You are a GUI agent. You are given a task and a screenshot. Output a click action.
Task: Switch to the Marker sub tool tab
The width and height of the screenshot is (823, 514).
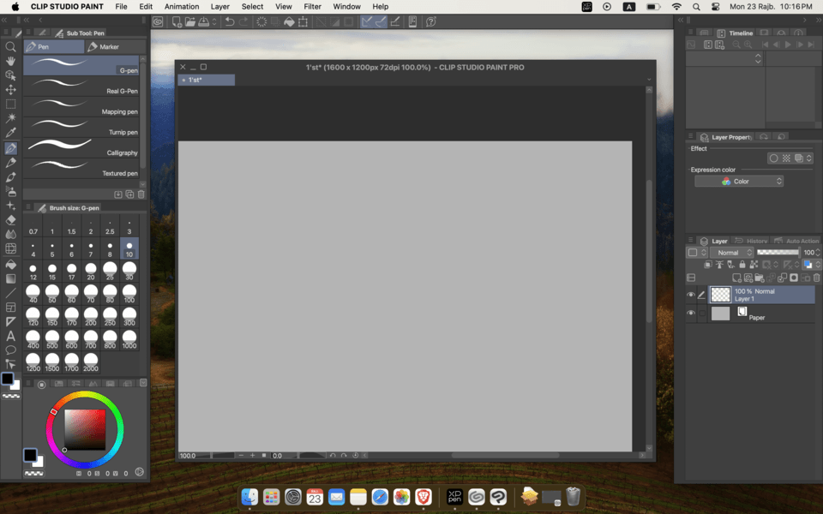click(x=116, y=46)
